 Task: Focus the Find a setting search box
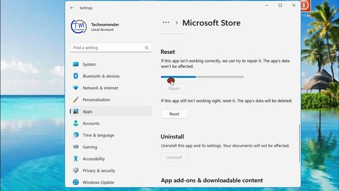point(111,48)
